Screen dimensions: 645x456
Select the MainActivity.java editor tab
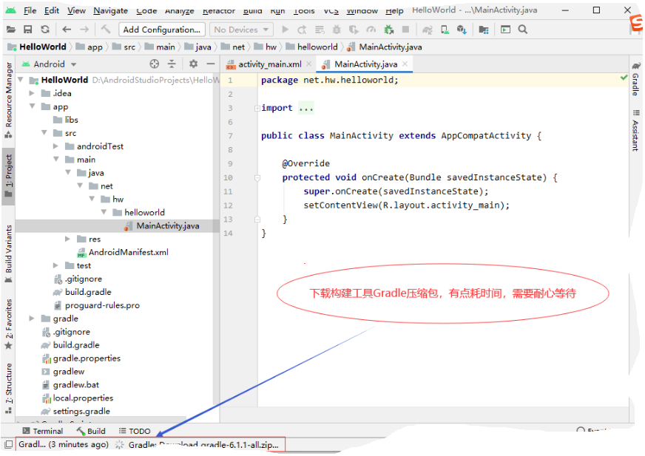click(365, 64)
